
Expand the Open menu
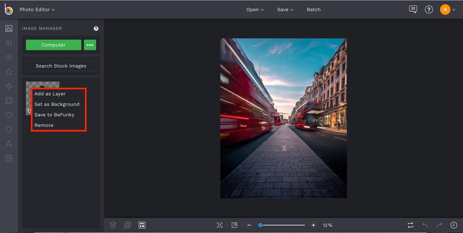(x=255, y=9)
